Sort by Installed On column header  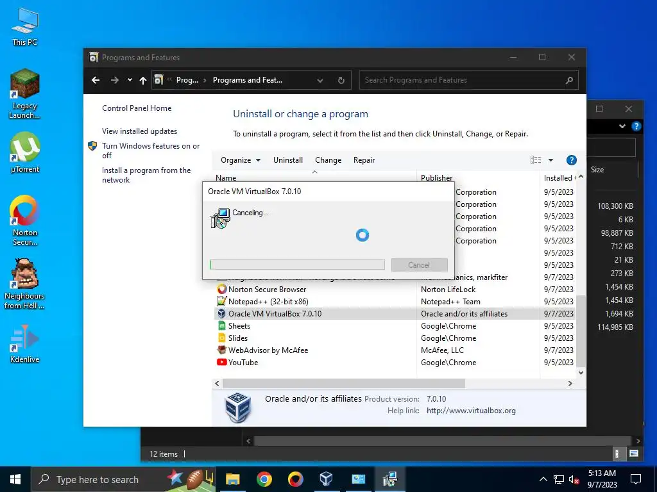tap(559, 177)
